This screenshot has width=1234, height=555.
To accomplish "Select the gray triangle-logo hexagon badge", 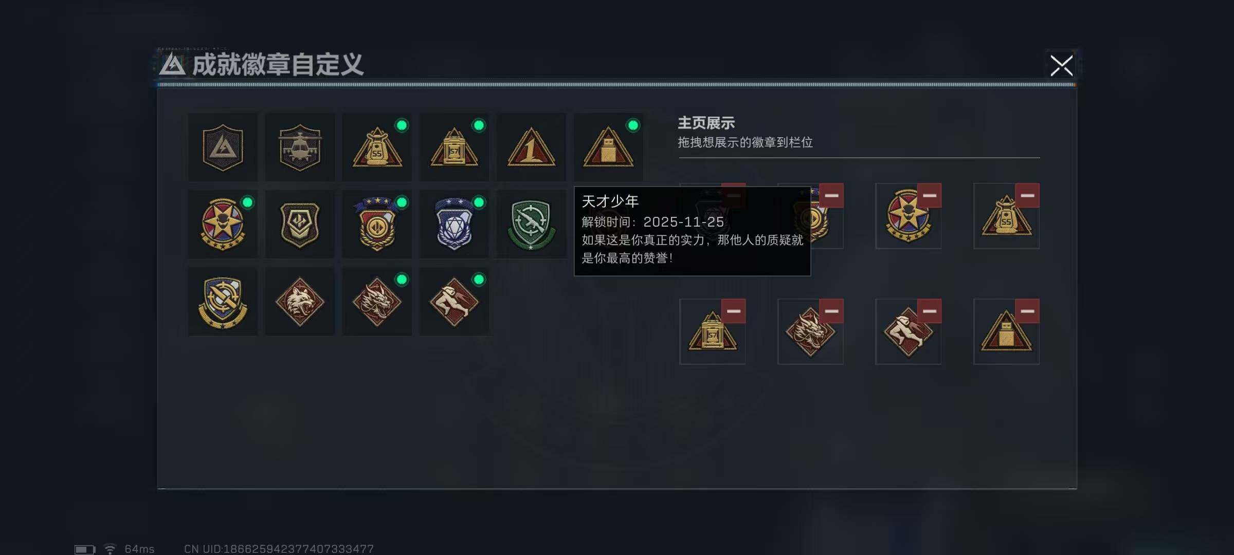I will 223,147.
